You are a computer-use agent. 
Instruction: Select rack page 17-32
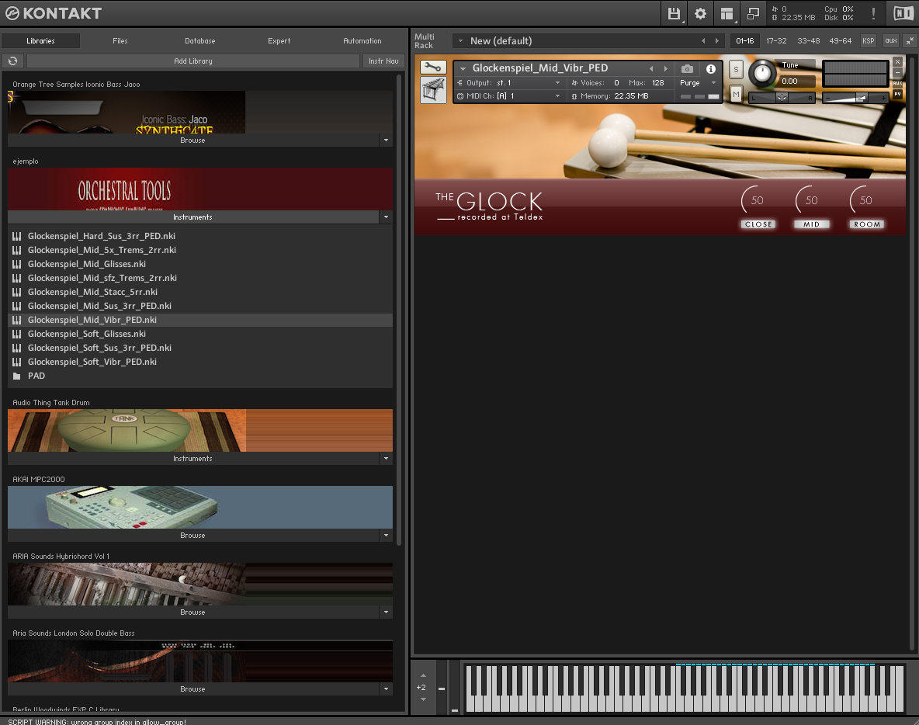click(777, 41)
